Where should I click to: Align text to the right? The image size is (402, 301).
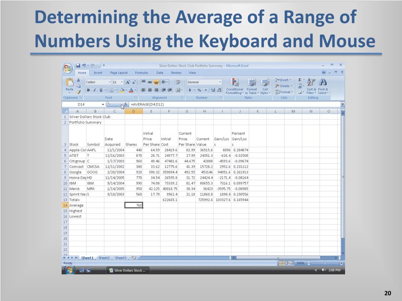pyautogui.click(x=156, y=90)
